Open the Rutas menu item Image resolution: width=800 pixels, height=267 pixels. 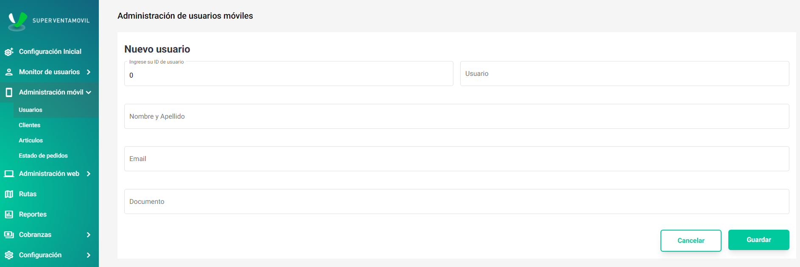[x=49, y=194]
